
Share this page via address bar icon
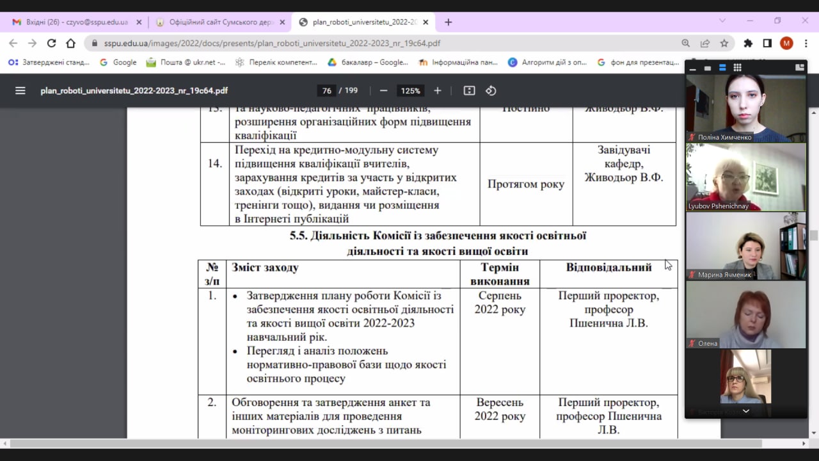click(x=705, y=43)
